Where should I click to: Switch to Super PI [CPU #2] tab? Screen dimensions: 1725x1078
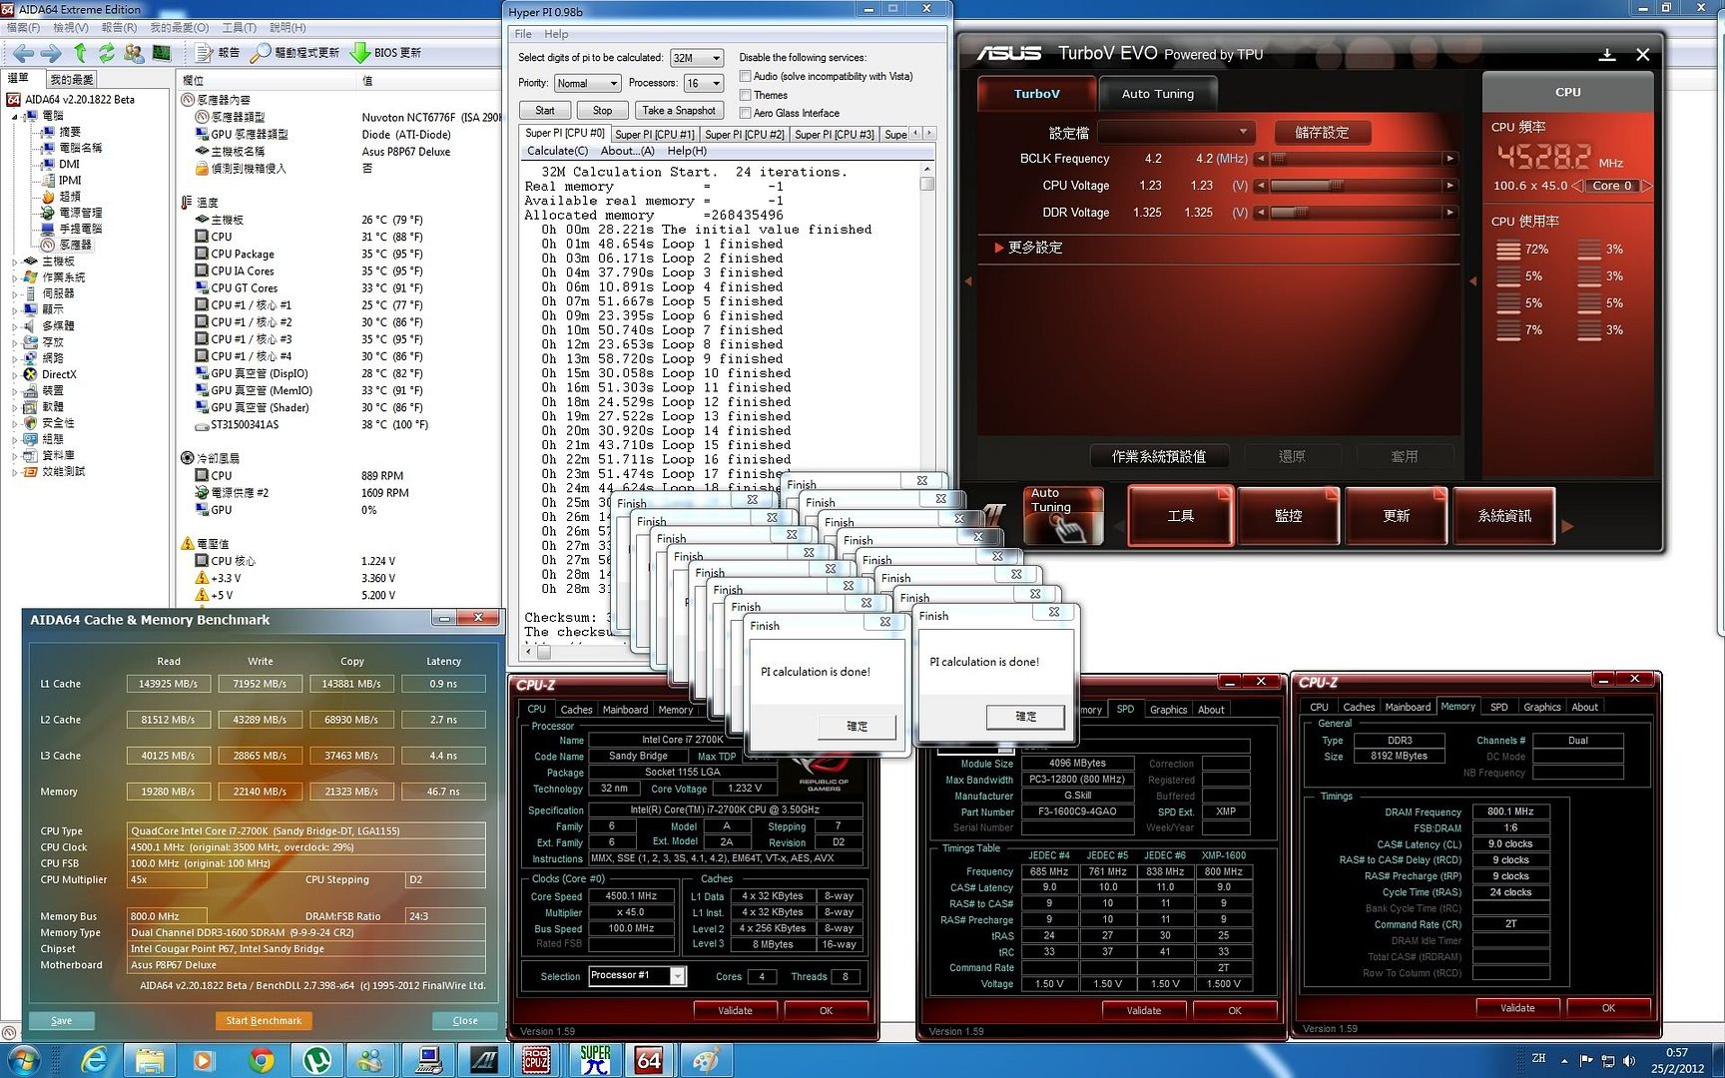tap(745, 134)
